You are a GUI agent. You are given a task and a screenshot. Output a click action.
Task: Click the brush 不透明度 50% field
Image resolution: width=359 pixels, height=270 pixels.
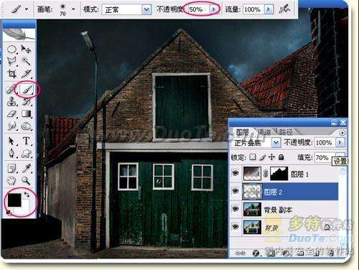199,9
